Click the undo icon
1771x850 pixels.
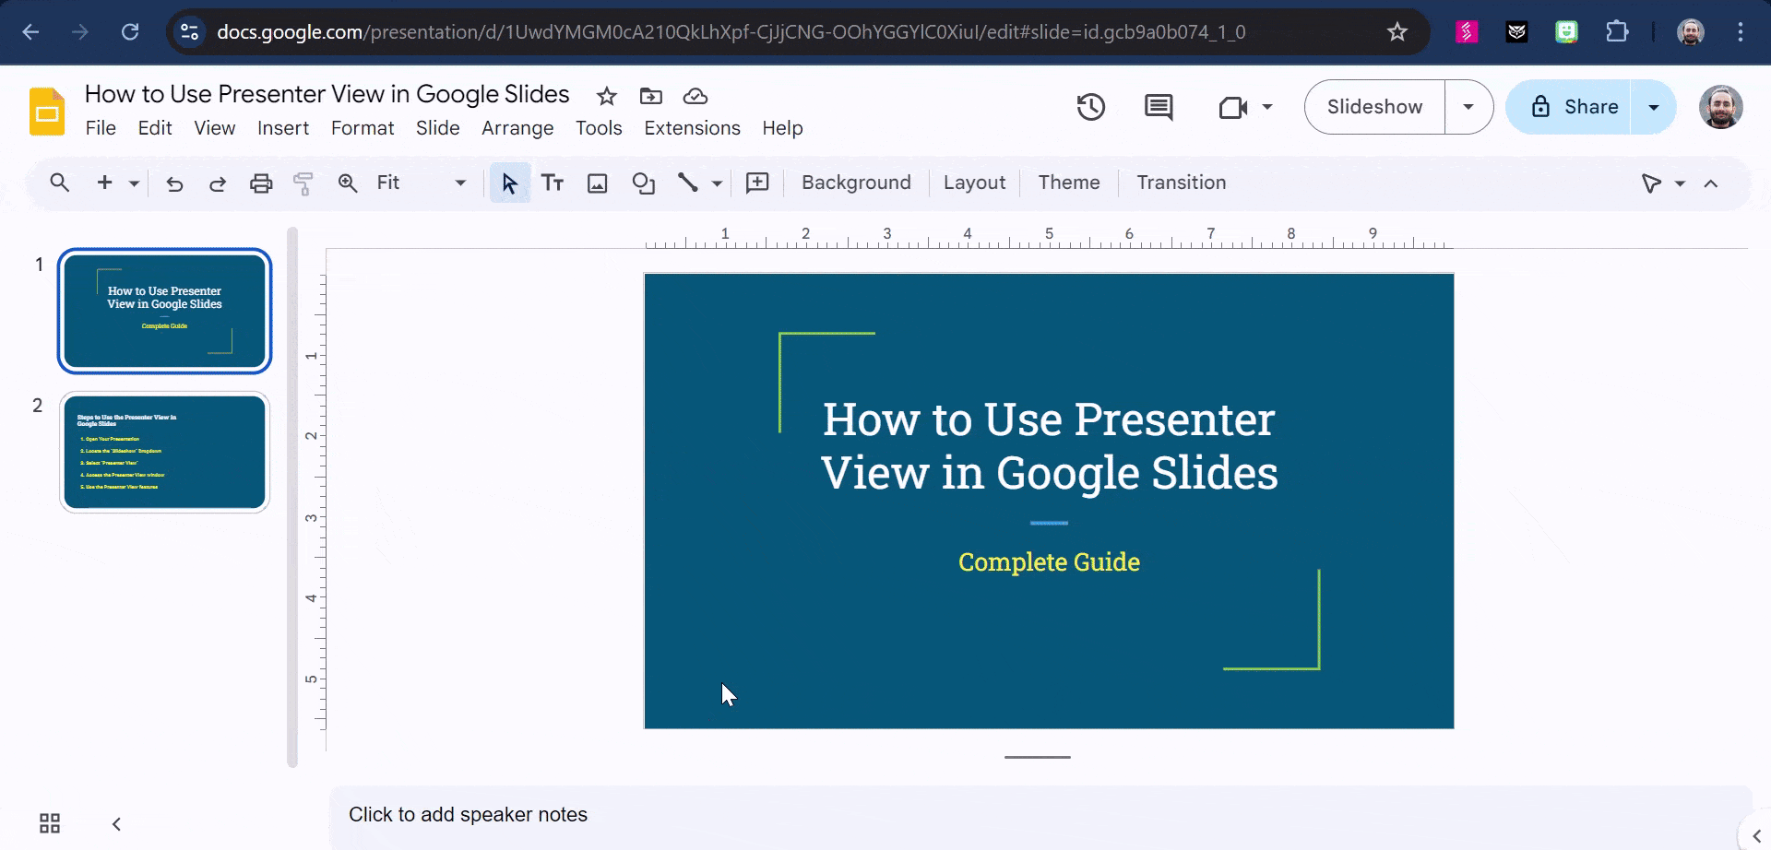pyautogui.click(x=174, y=183)
